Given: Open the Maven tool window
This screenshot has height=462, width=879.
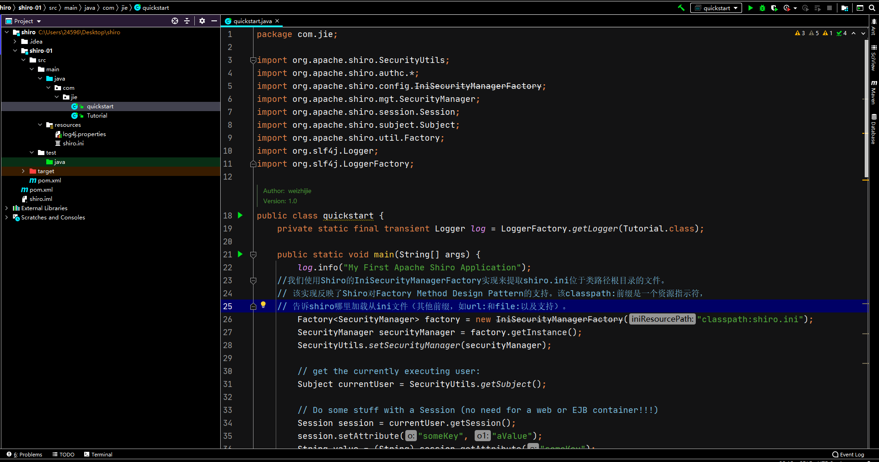Looking at the screenshot, I should [873, 93].
